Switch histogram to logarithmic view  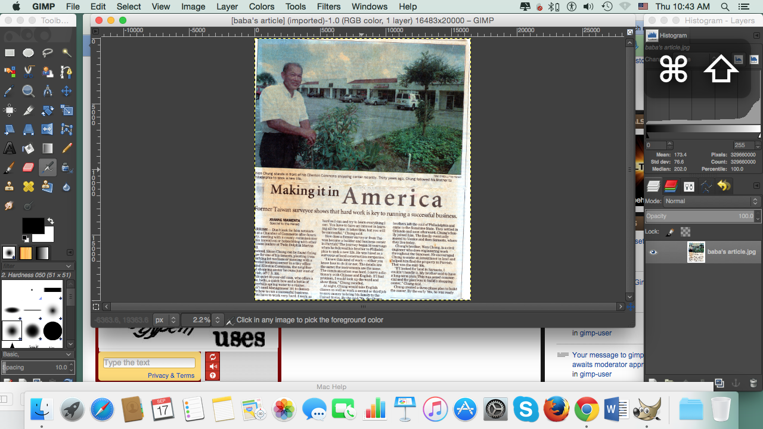click(753, 59)
